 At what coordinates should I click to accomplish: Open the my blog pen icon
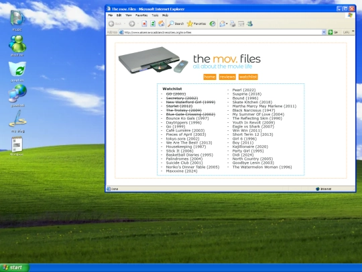(17, 118)
